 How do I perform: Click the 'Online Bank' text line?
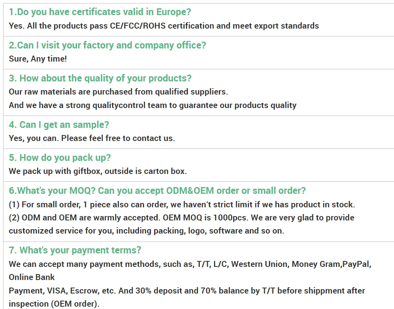tap(32, 277)
